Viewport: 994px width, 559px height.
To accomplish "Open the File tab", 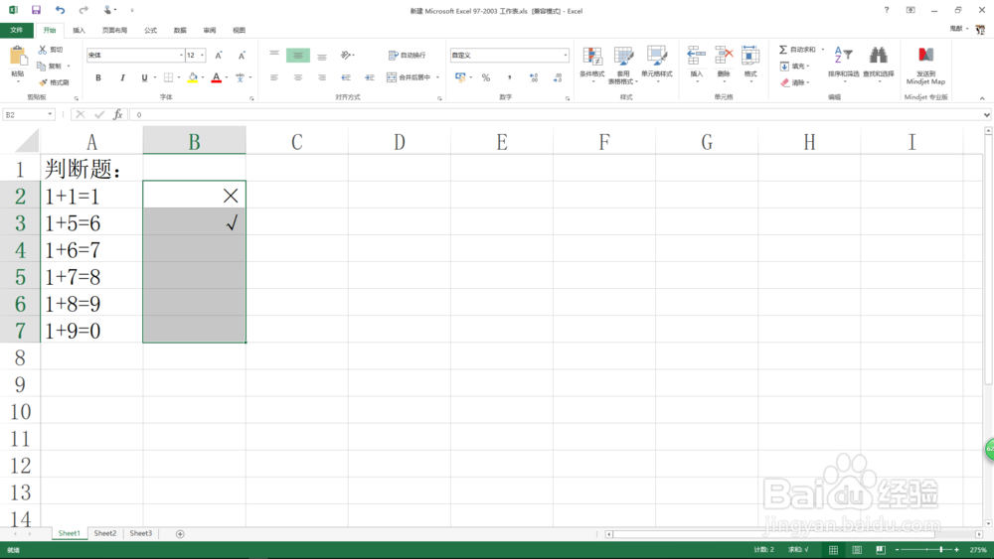I will [x=17, y=30].
